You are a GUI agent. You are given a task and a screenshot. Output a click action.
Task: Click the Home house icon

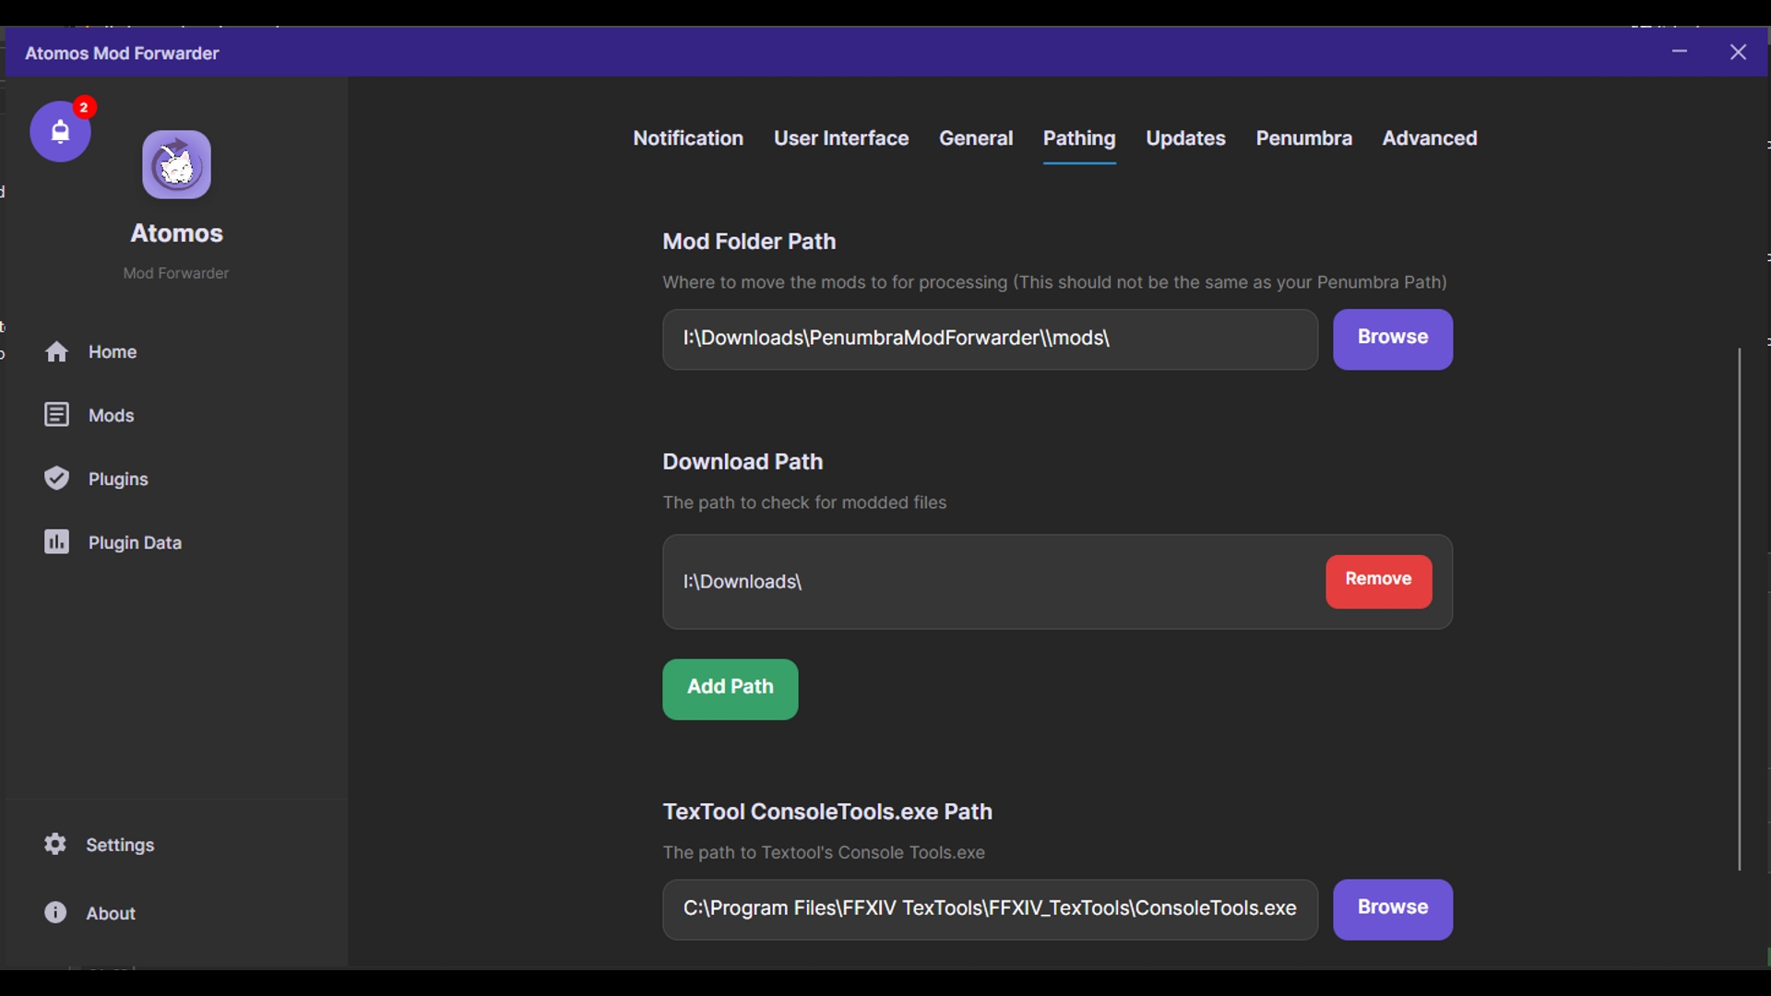(56, 351)
